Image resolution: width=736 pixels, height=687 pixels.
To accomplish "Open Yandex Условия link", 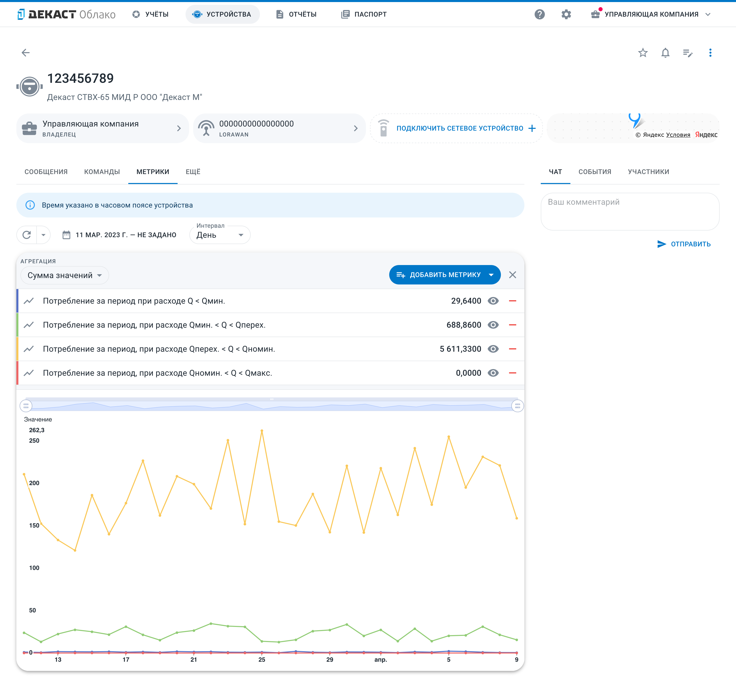I will pos(678,135).
